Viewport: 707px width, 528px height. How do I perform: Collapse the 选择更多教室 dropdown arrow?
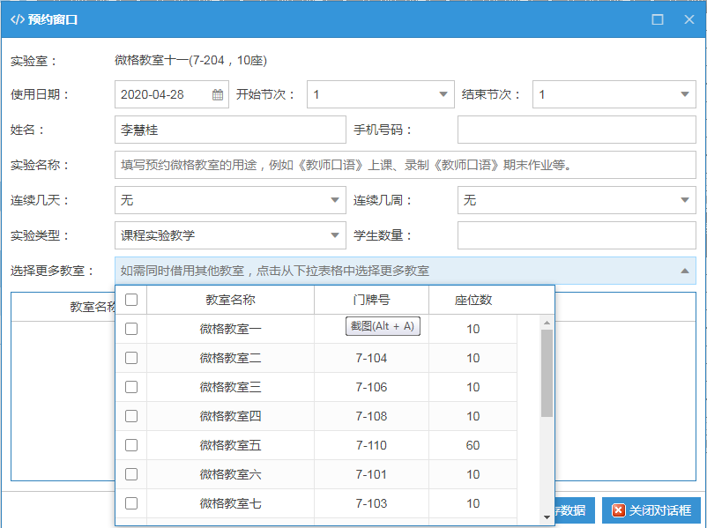pos(685,271)
